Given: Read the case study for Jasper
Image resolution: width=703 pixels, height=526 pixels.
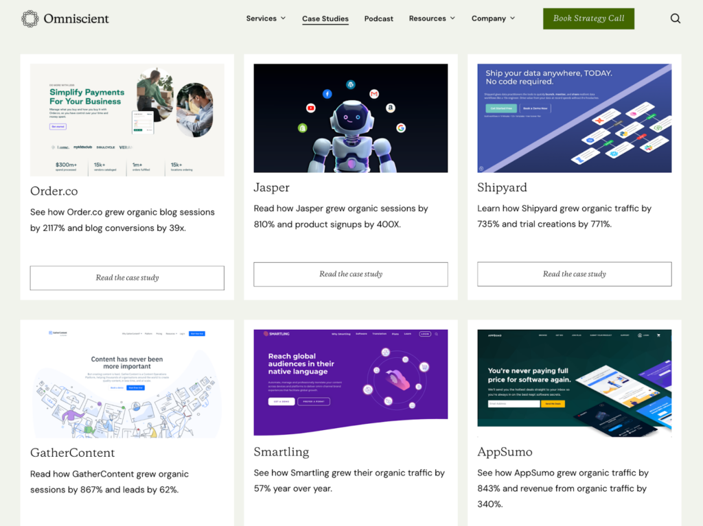Looking at the screenshot, I should (351, 274).
